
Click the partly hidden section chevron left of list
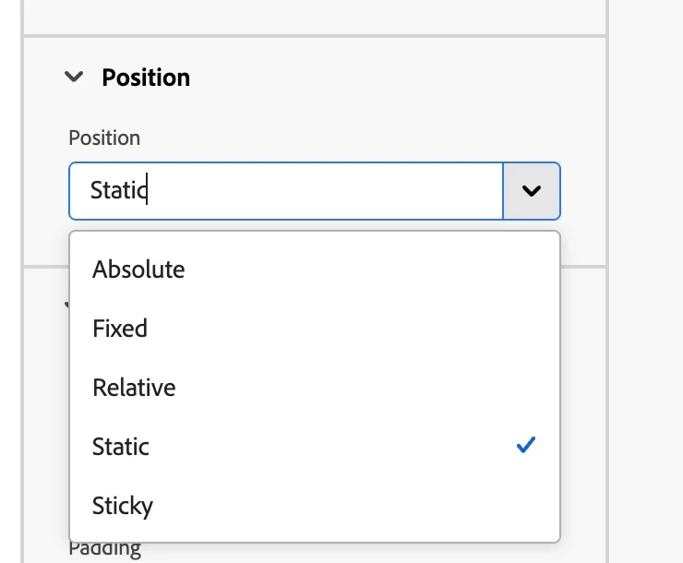65,304
